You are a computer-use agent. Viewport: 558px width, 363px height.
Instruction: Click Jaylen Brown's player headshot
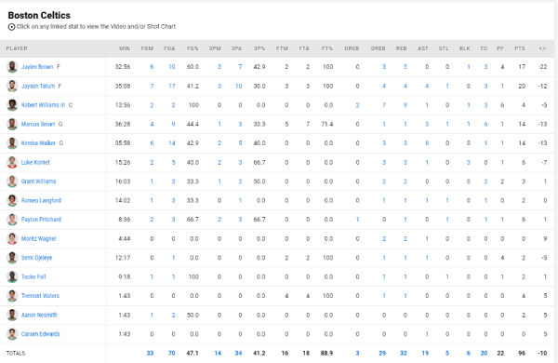pyautogui.click(x=12, y=67)
